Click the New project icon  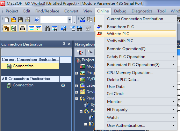[x=7, y=20]
